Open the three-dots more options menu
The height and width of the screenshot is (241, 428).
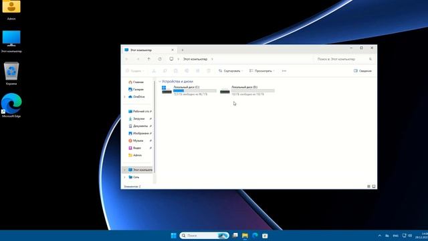[x=284, y=71]
